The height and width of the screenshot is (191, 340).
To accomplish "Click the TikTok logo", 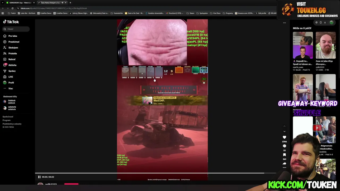I will 11,22.
